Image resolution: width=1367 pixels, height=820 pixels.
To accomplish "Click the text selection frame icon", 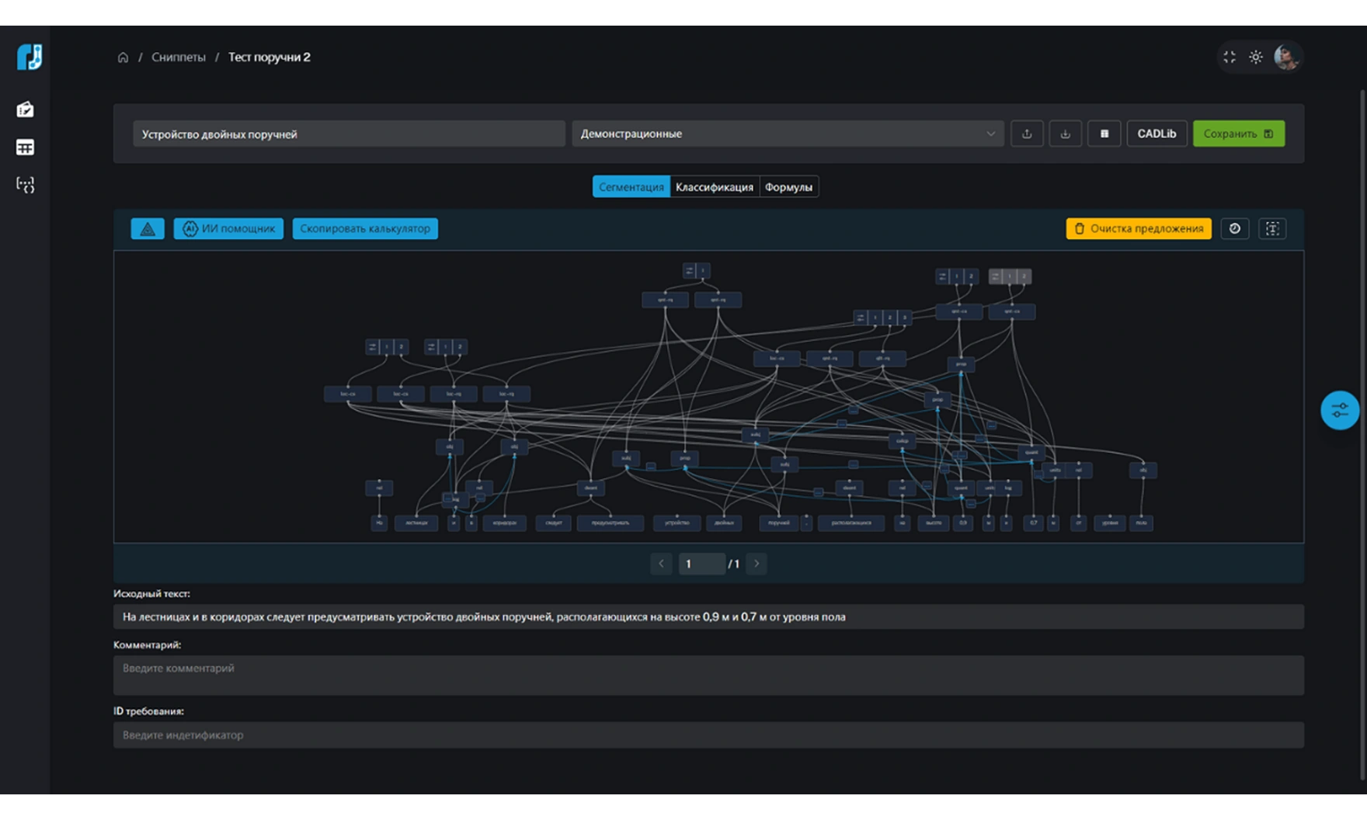I will (1272, 229).
